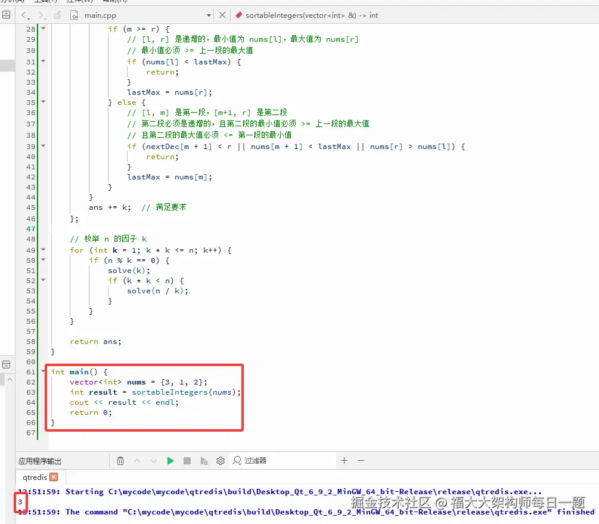Click the 'ans += k;' code text
This screenshot has width=599, height=524.
(110, 207)
